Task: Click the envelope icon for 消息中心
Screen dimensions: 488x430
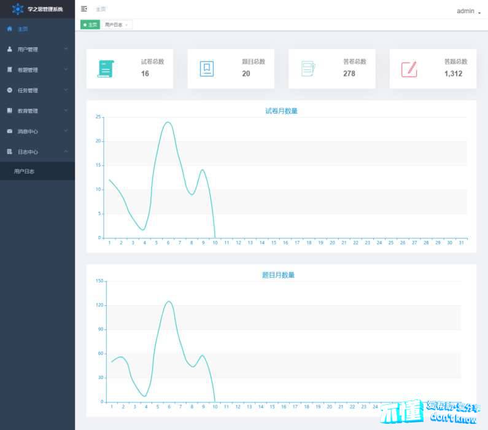Action: pos(9,131)
